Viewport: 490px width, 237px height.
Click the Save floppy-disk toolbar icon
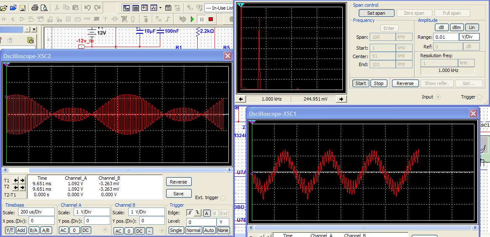22,8
